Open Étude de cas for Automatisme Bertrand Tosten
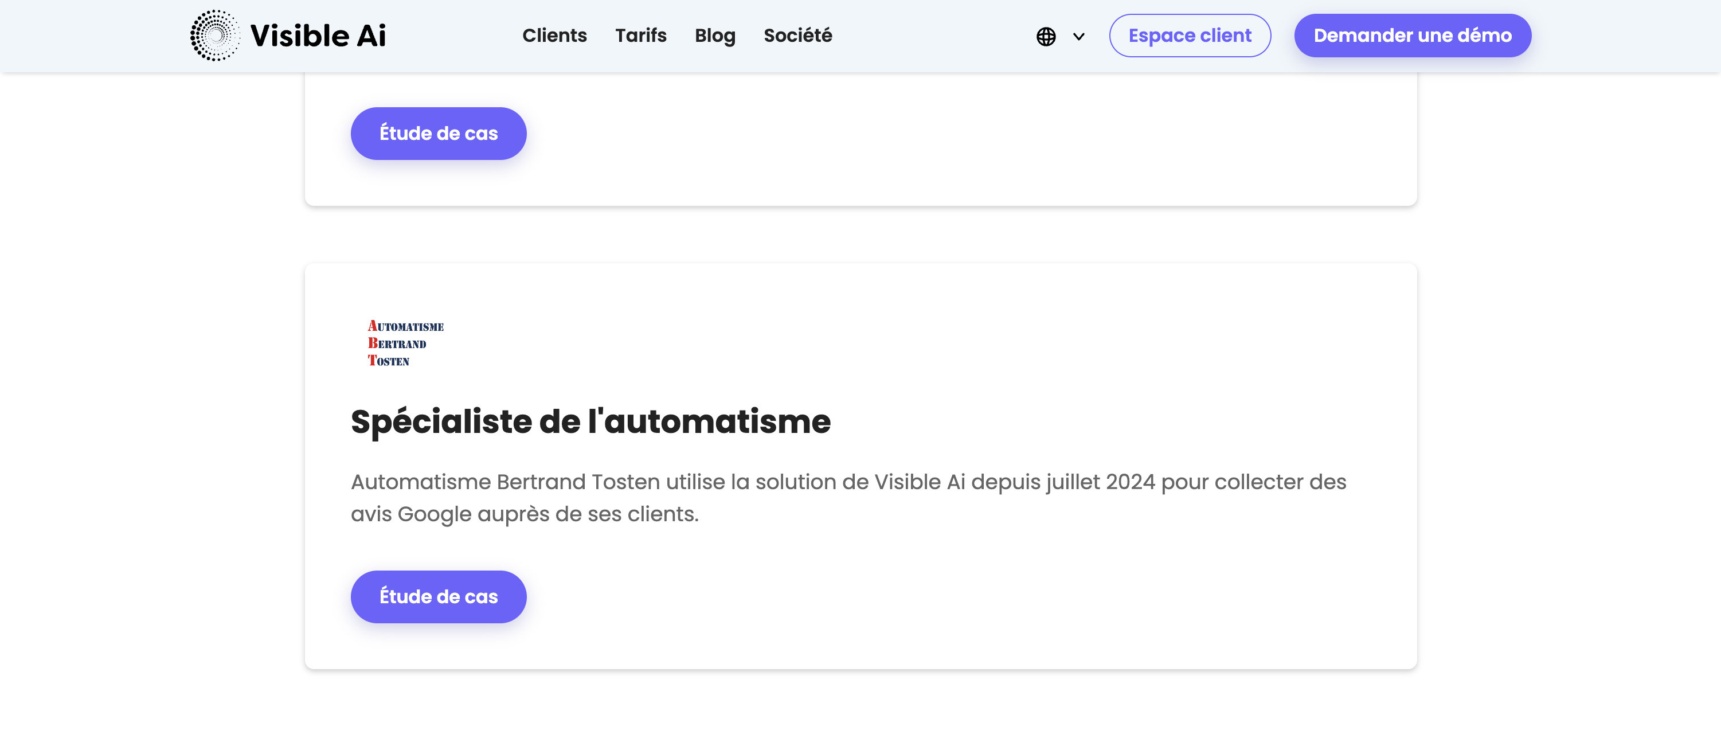The width and height of the screenshot is (1721, 742). pyautogui.click(x=438, y=596)
